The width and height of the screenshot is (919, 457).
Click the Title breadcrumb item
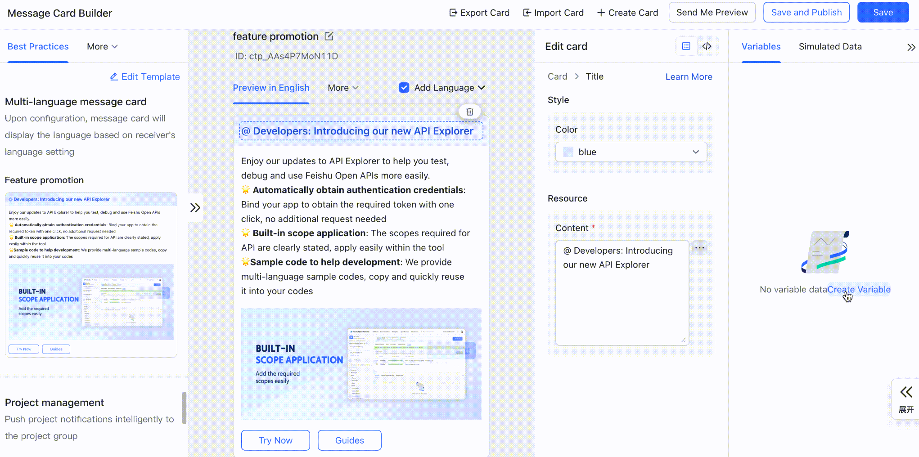coord(595,76)
